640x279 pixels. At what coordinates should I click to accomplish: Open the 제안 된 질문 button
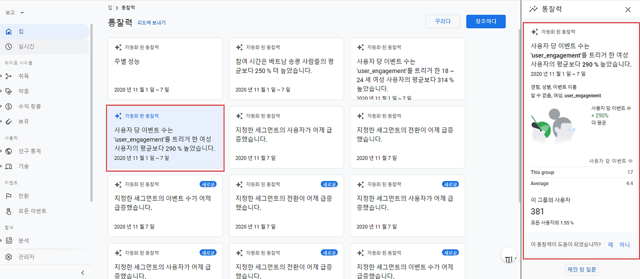click(x=581, y=269)
